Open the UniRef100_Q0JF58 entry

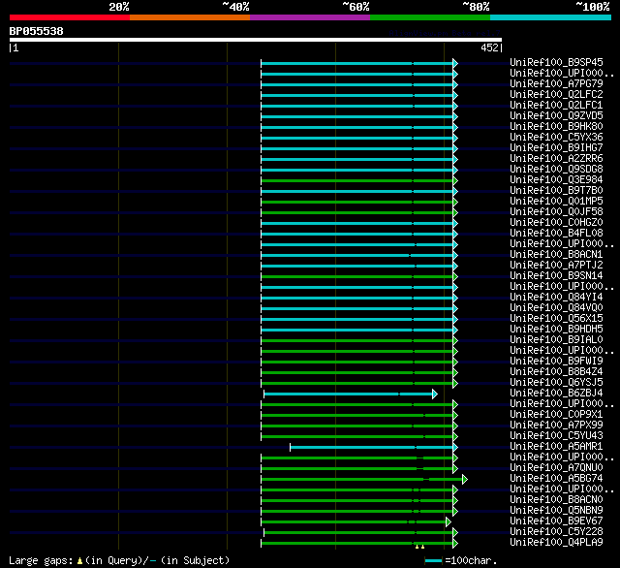pyautogui.click(x=556, y=212)
